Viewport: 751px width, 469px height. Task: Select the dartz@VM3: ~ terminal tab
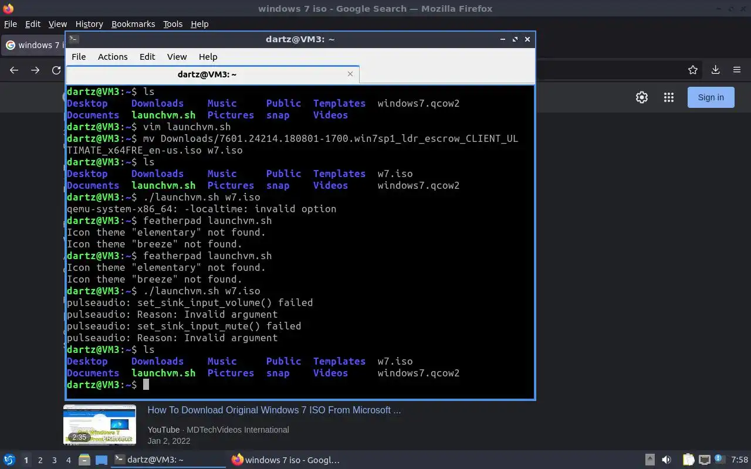point(207,74)
